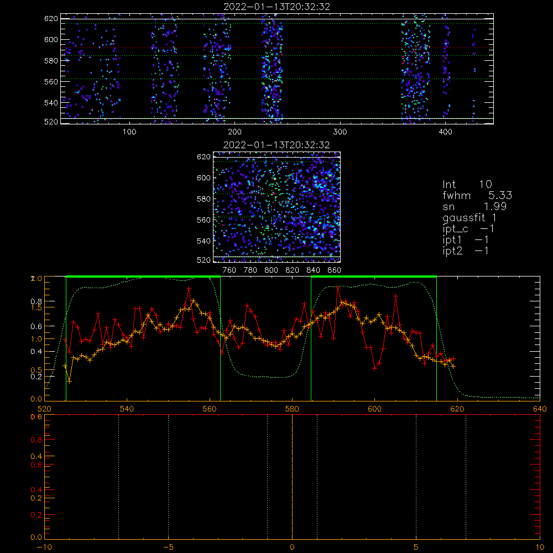553x553 pixels.
Task: Click the 'ipt2 -1' parameter line
Action: [466, 251]
